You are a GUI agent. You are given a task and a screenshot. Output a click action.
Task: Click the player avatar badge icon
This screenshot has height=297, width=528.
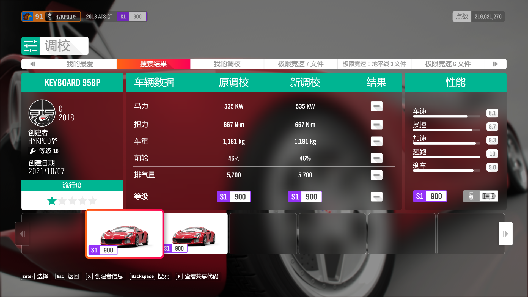[28, 16]
